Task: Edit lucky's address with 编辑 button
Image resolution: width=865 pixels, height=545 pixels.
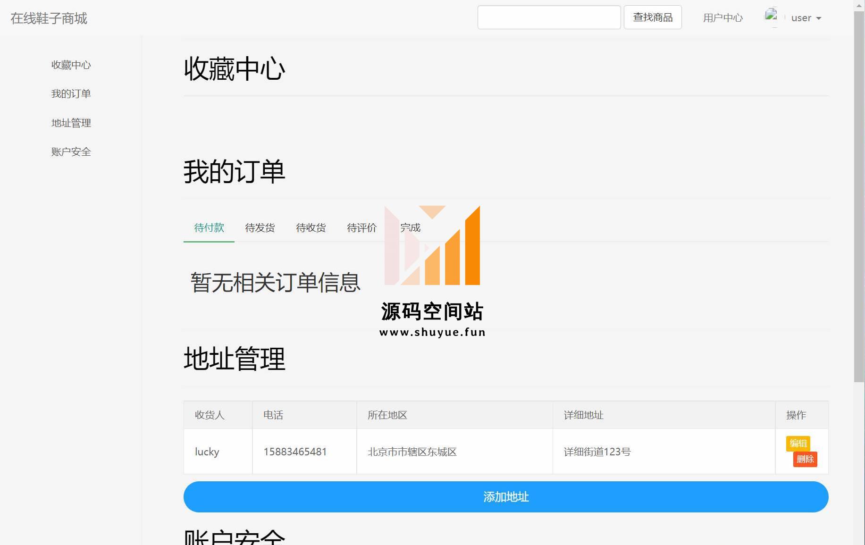Action: (798, 443)
